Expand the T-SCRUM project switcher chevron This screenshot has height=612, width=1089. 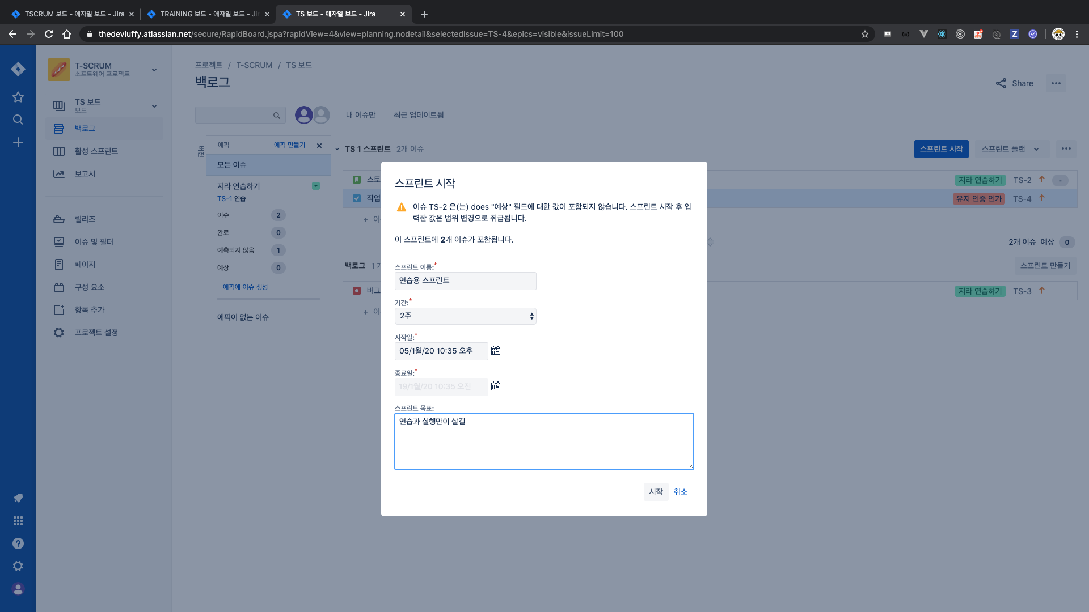(154, 70)
